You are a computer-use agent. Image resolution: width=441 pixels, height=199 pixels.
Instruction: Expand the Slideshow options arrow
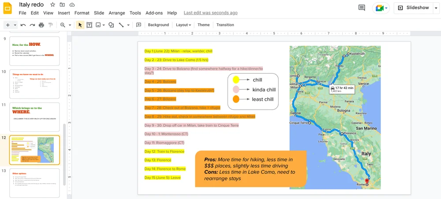(435, 8)
